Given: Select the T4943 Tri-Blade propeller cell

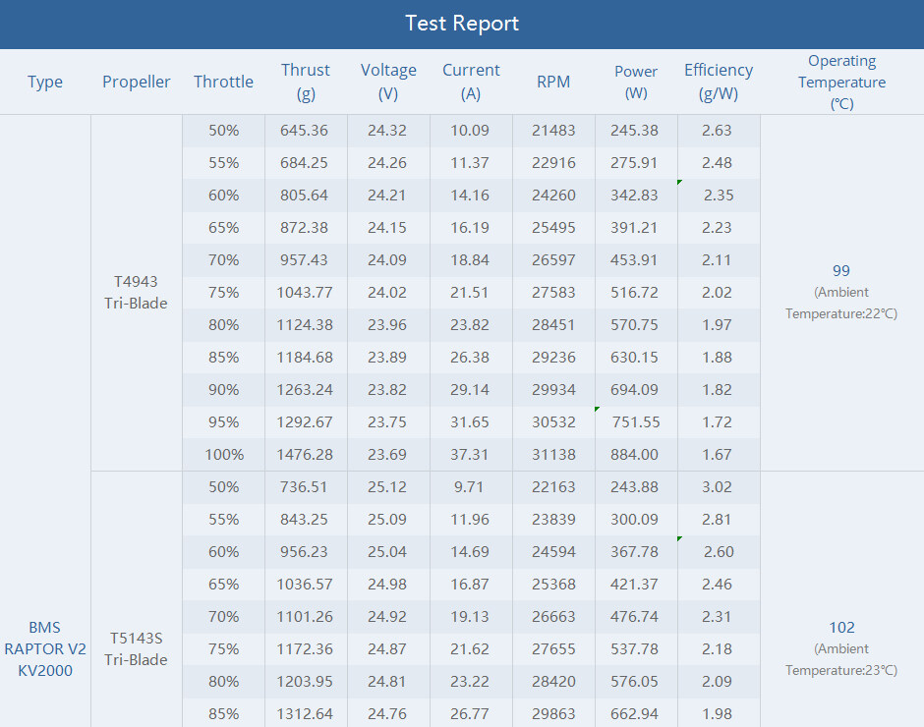Looking at the screenshot, I should point(137,293).
